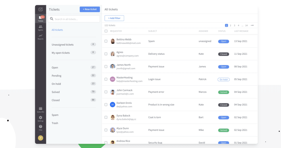Check the Agnes ticket checkbox

pos(106,54)
